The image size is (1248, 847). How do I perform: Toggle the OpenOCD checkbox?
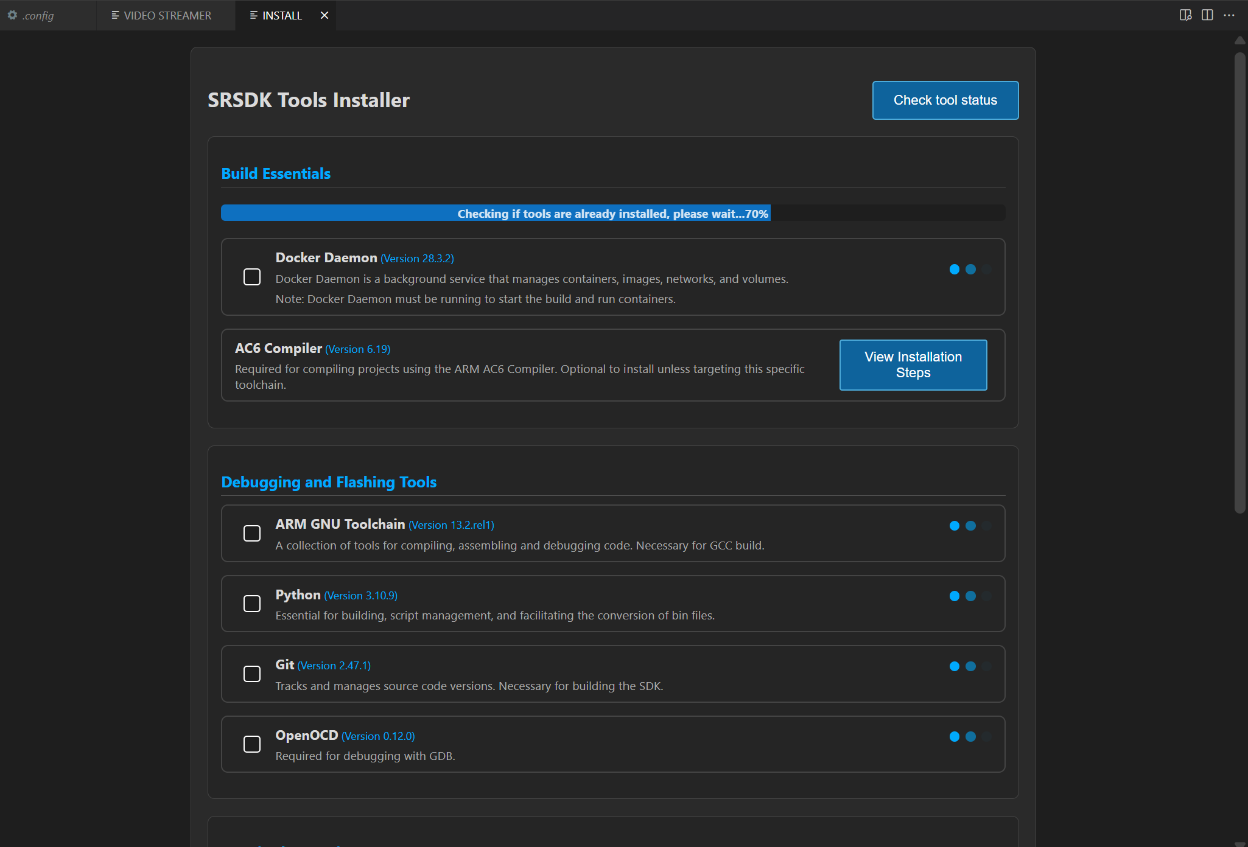[x=252, y=744]
